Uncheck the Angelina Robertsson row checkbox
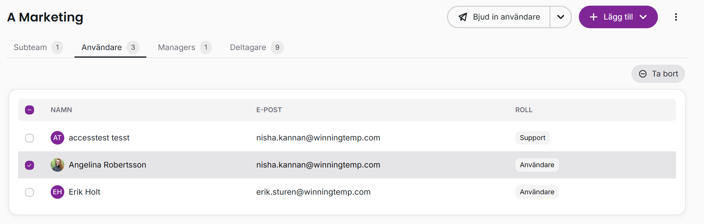 tap(29, 165)
